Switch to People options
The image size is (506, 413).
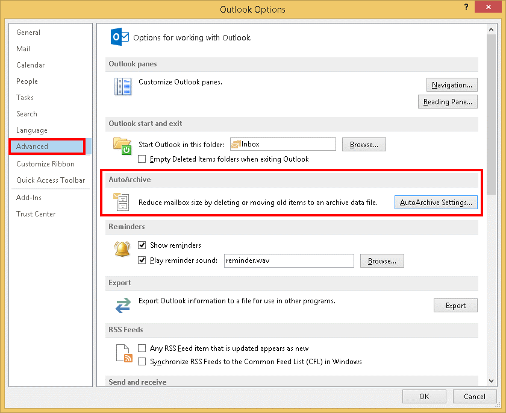[x=50, y=81]
